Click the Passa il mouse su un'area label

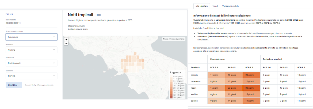click(174, 39)
